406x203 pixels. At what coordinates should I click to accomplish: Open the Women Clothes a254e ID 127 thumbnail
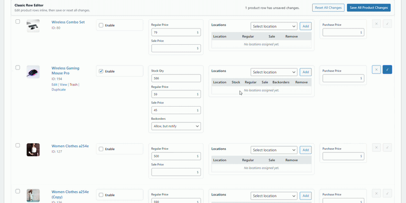[x=33, y=150]
